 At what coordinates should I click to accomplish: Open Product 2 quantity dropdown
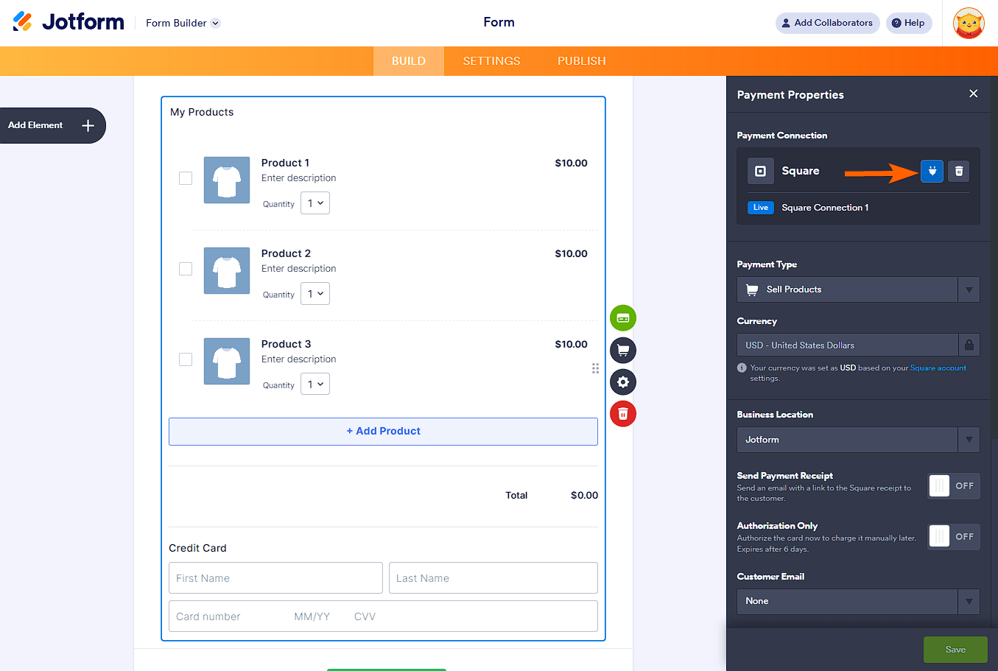(x=315, y=294)
